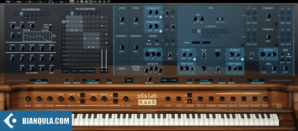Select PINK noise type

coord(157,40)
